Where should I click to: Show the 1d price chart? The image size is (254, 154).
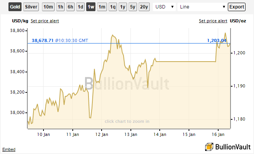click(x=80, y=7)
